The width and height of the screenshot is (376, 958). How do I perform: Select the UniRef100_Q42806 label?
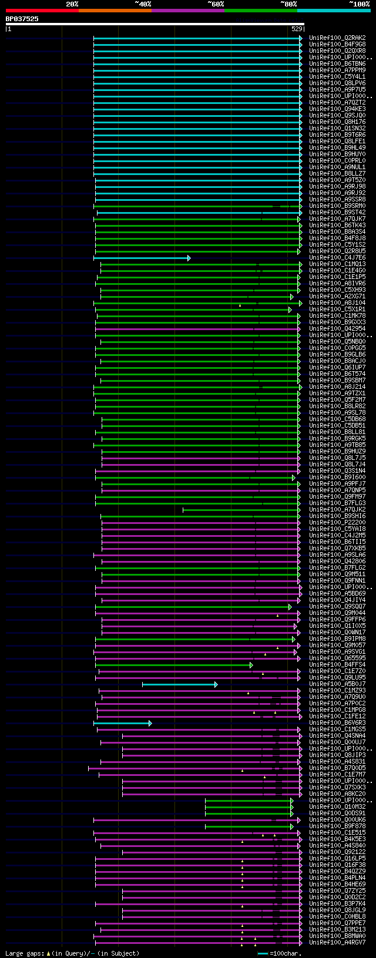pos(337,562)
